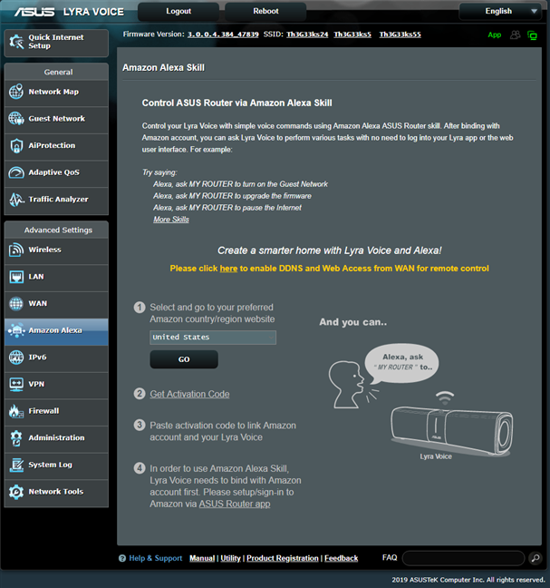Click the SSID Th3G33ks55 link
The width and height of the screenshot is (550, 588).
pyautogui.click(x=400, y=34)
